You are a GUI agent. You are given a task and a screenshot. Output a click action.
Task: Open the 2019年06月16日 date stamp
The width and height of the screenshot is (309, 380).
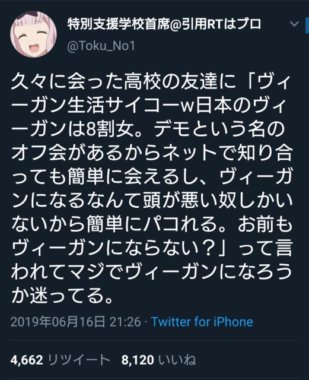pyautogui.click(x=58, y=322)
